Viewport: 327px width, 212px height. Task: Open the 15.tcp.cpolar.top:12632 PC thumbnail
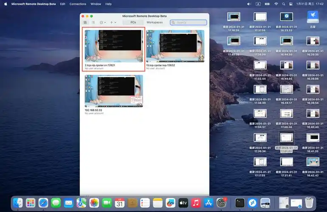click(x=175, y=46)
